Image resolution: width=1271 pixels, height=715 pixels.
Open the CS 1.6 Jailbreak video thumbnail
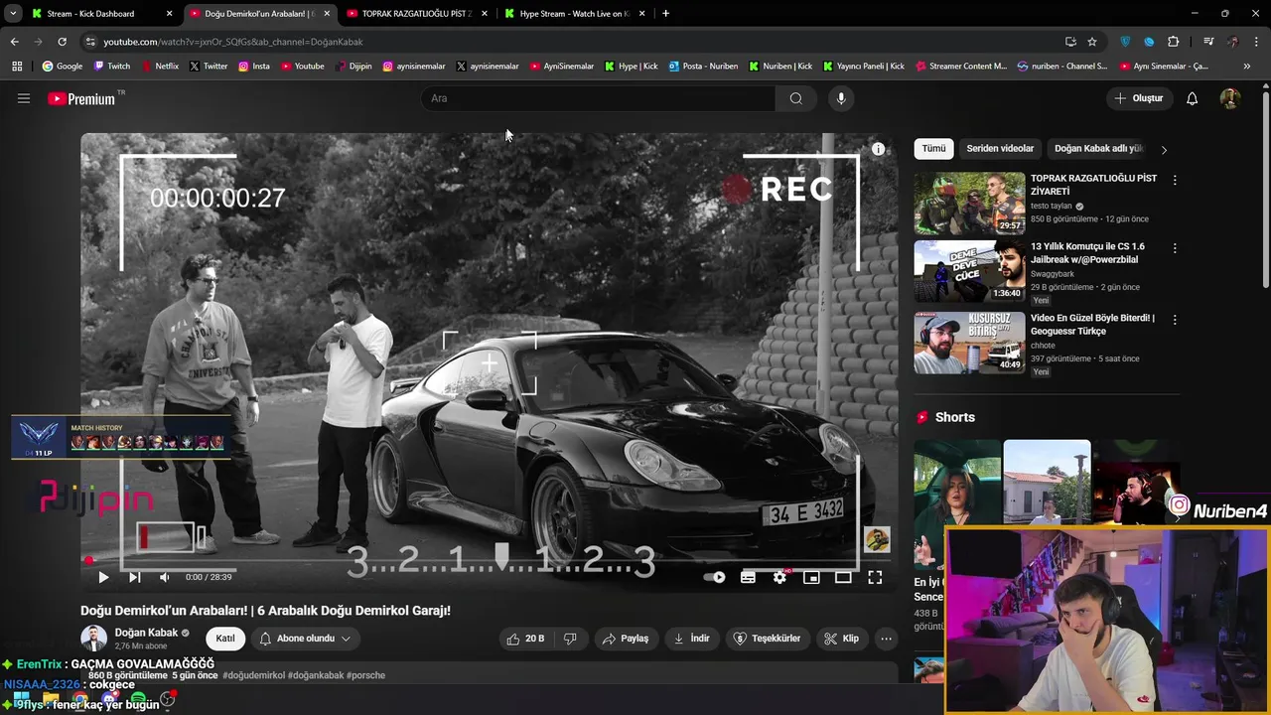pos(969,271)
